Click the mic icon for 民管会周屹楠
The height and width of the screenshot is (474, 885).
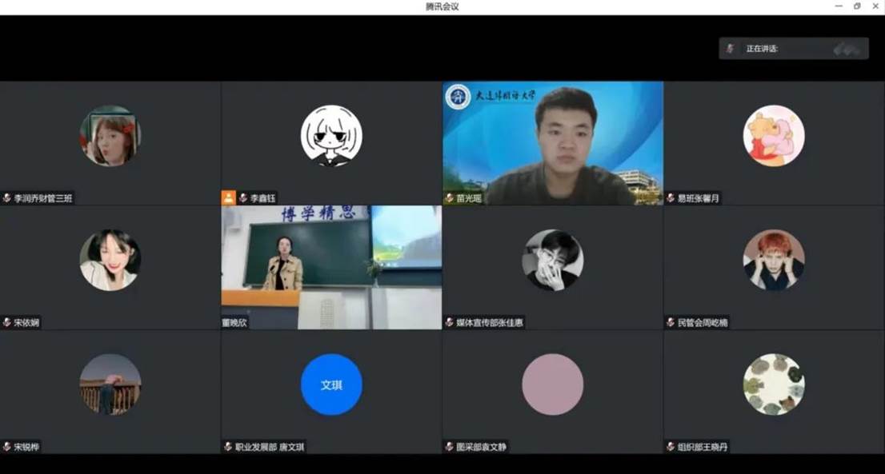click(x=671, y=323)
